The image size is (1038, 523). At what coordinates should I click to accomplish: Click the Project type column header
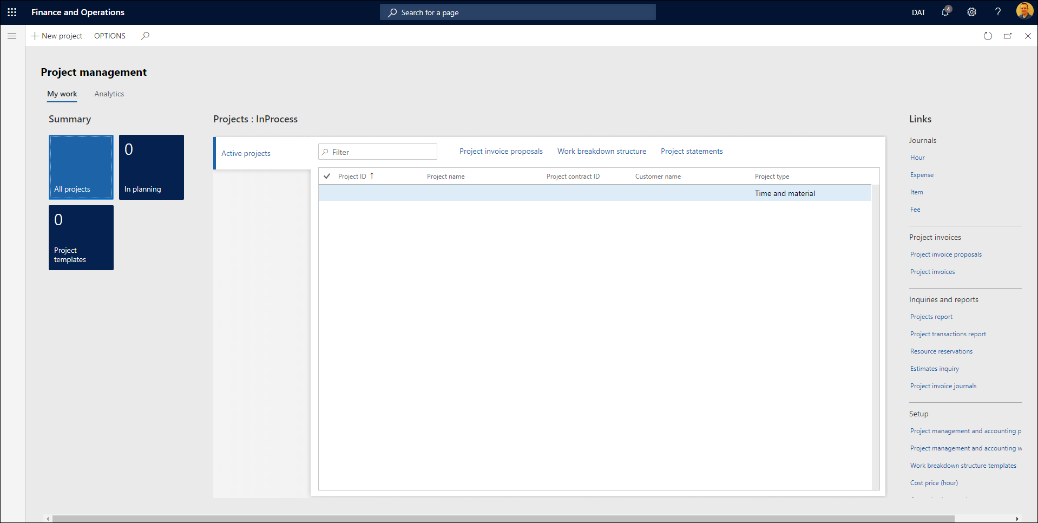[772, 176]
